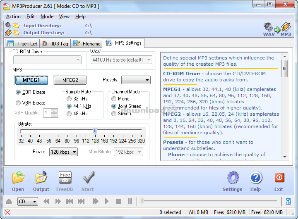Click the MP3Producer title bar app icon
Image resolution: width=298 pixels, height=219 pixels.
tap(7, 6)
